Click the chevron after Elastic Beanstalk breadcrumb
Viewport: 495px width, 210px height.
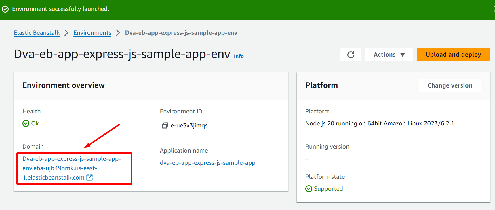coord(66,33)
